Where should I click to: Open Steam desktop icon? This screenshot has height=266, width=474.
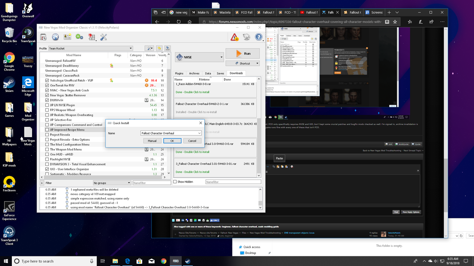[9, 84]
